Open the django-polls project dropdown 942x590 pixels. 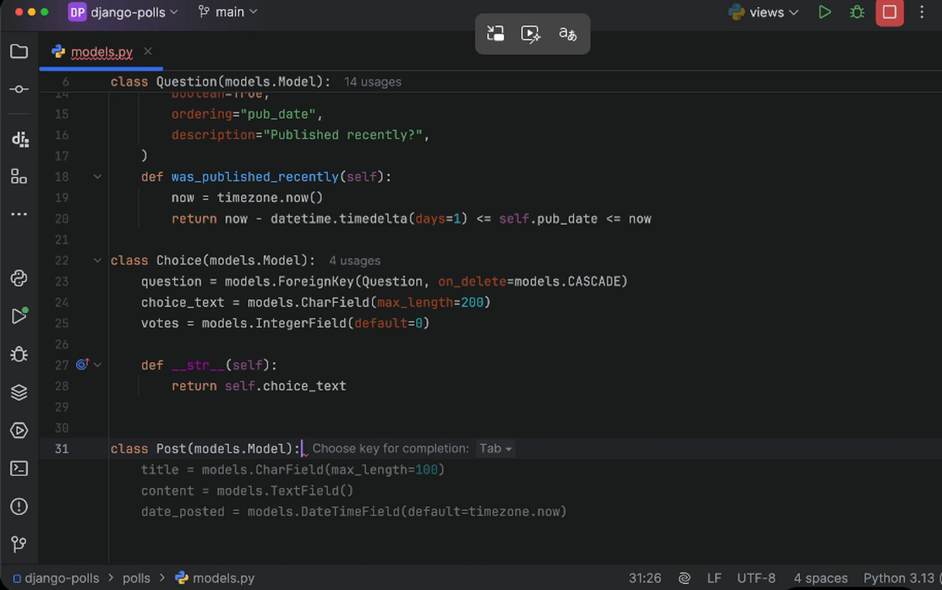pos(134,13)
